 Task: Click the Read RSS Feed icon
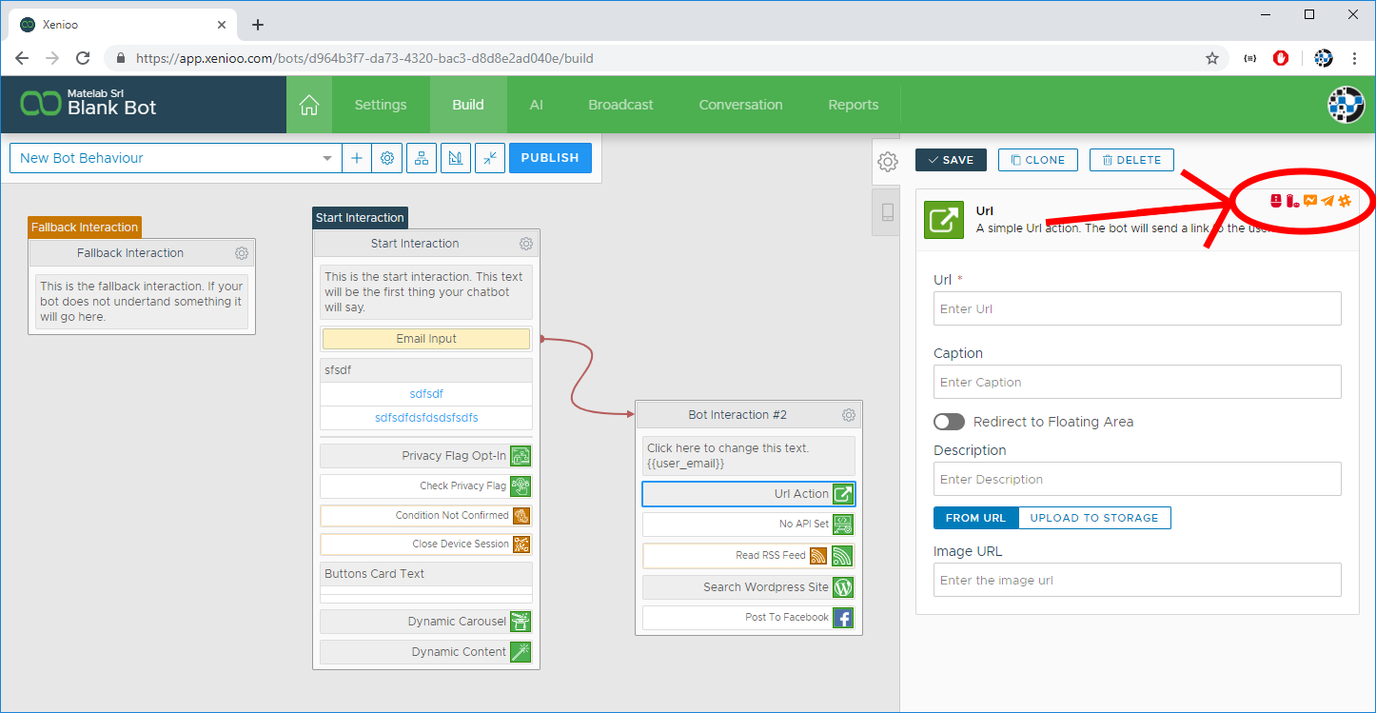(843, 556)
